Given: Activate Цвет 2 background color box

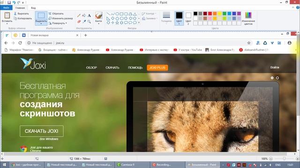Looking at the screenshot, I should coord(188,19).
